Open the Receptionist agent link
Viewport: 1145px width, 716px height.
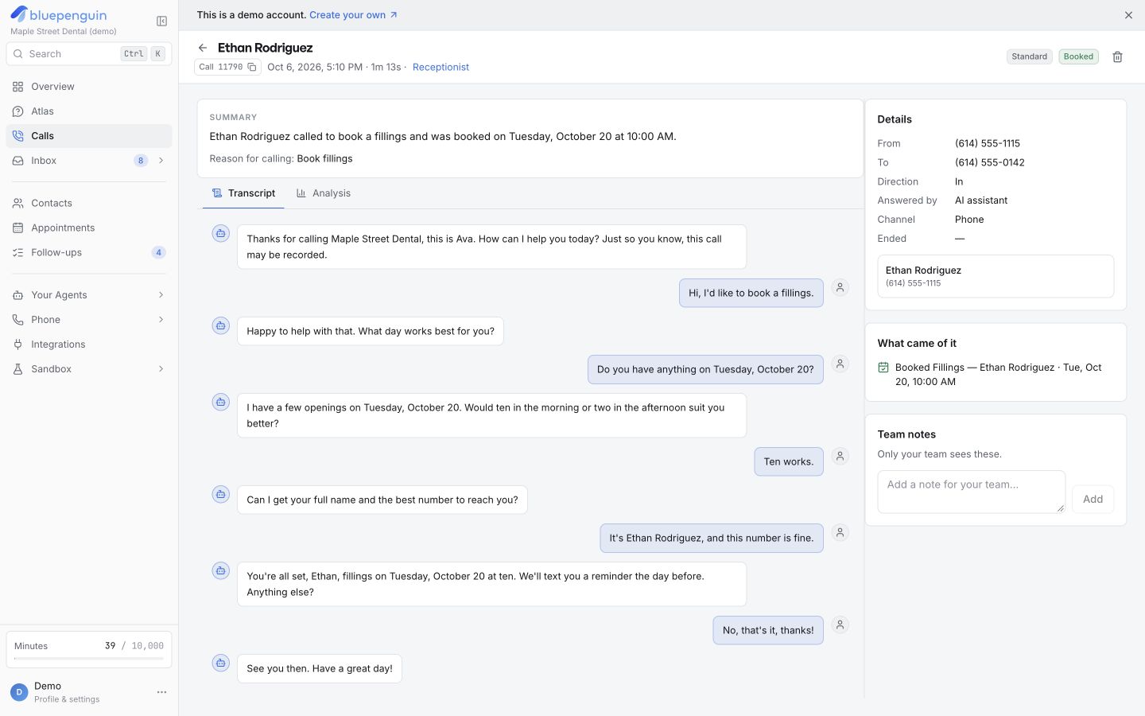(441, 68)
